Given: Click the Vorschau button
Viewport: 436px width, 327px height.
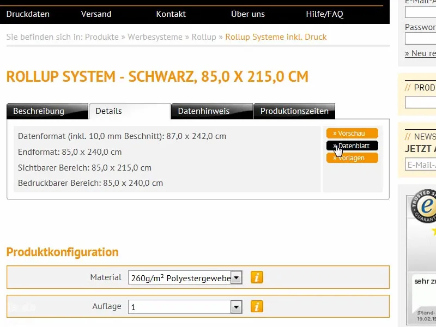Looking at the screenshot, I should click(x=352, y=133).
